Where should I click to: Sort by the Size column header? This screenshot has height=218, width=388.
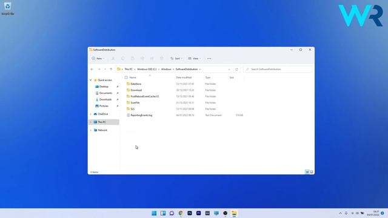click(232, 78)
